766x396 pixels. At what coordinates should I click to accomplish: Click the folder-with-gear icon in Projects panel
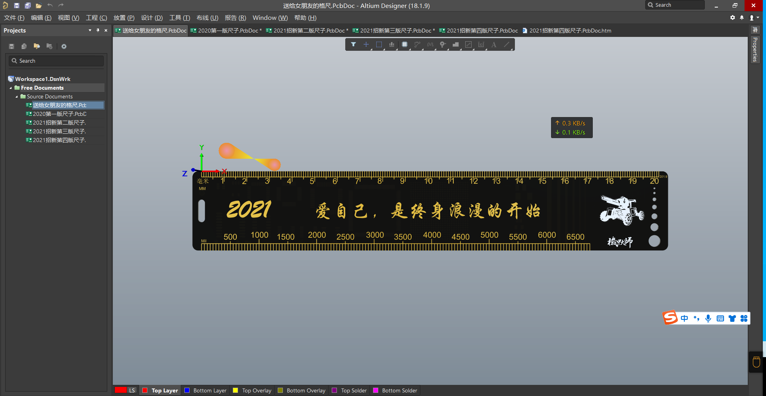point(49,46)
